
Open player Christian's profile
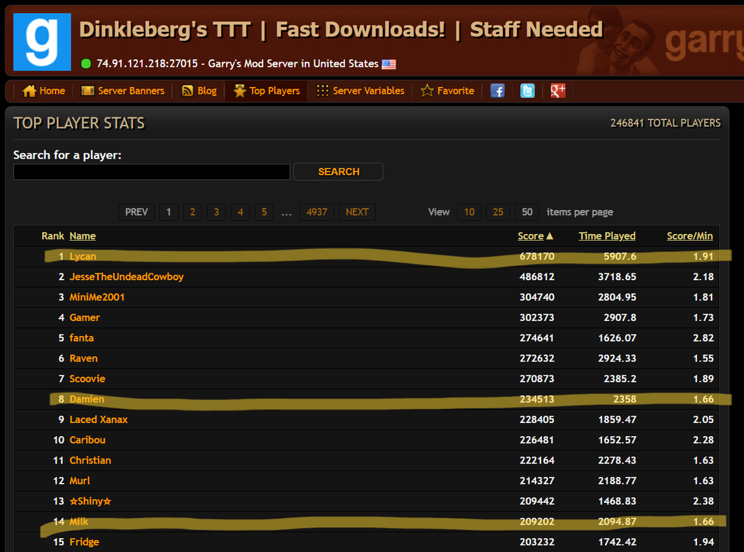(x=90, y=460)
